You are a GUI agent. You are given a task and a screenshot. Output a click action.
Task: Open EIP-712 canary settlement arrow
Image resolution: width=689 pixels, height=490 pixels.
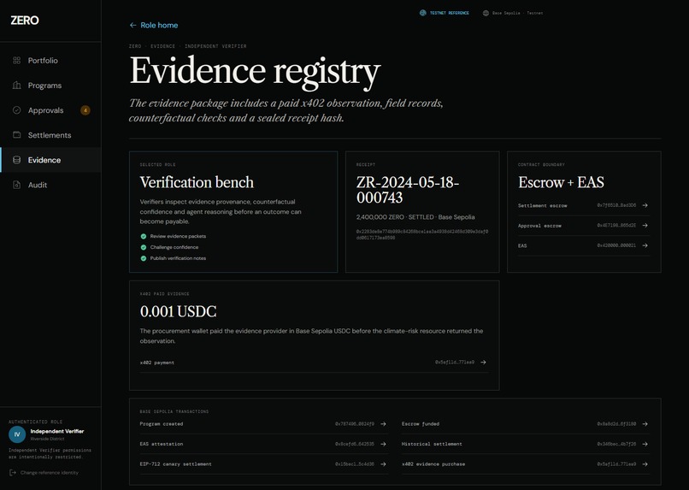[383, 464]
